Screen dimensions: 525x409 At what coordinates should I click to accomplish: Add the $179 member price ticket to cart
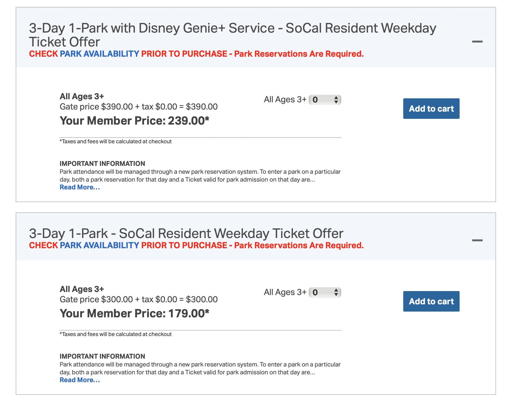pos(431,301)
